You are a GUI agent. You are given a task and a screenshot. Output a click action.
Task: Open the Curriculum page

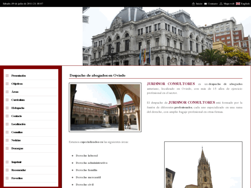[x=18, y=100]
